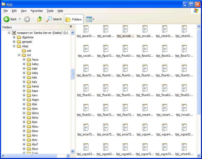Viewport: 202px width, 159px height.
Task: Open the Tools menu
Action: (50, 11)
